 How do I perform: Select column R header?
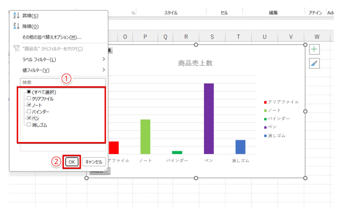[x=186, y=37]
